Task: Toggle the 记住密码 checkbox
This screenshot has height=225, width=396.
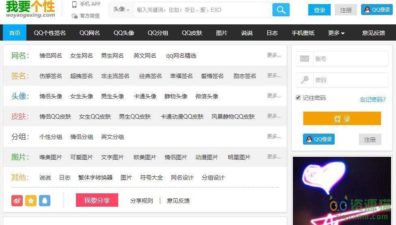Action: point(298,97)
